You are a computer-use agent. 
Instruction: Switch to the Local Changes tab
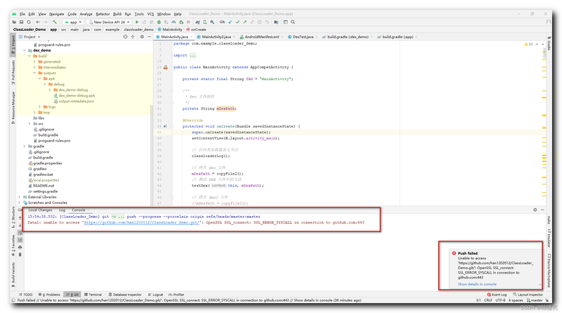point(40,210)
